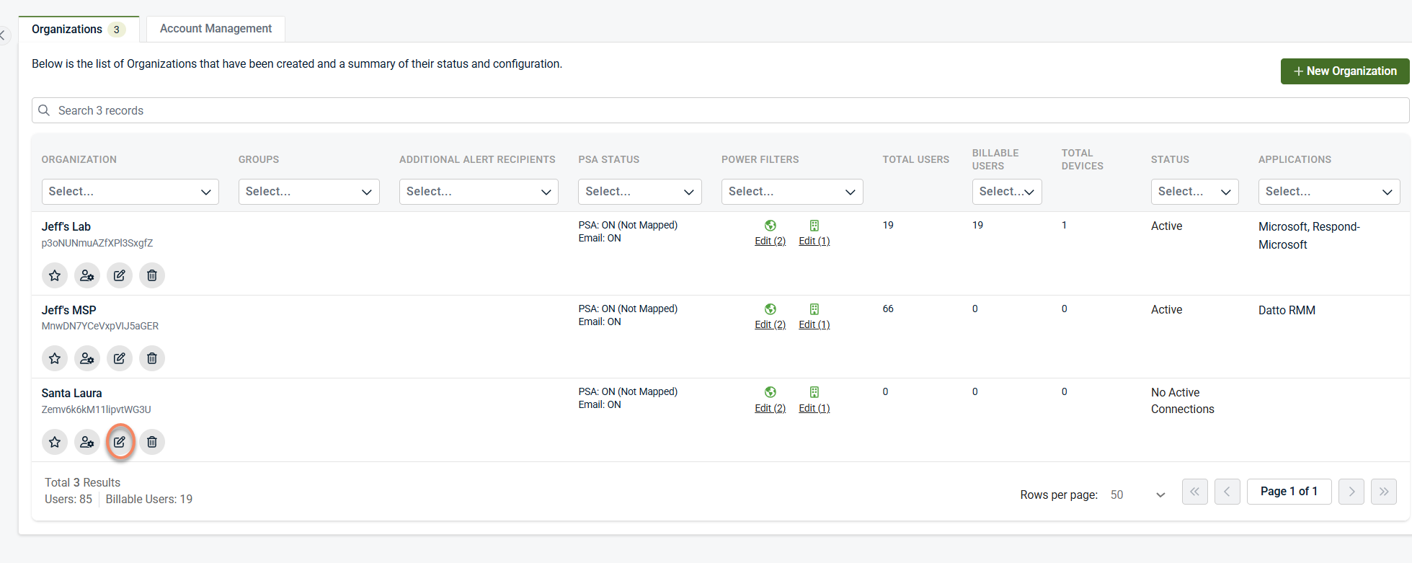Click the trash icon for Jeff's Lab

pos(152,275)
